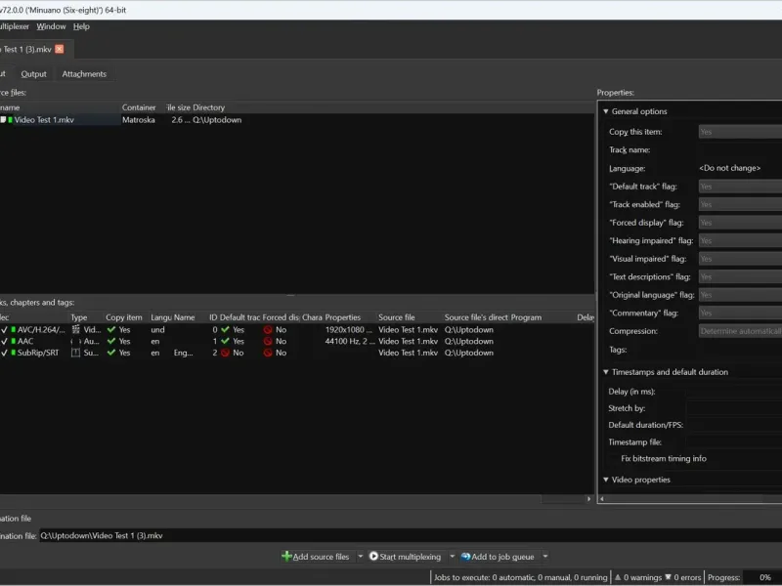The height and width of the screenshot is (586, 782).
Task: Click the Progress bar showing 0%
Action: [x=761, y=578]
